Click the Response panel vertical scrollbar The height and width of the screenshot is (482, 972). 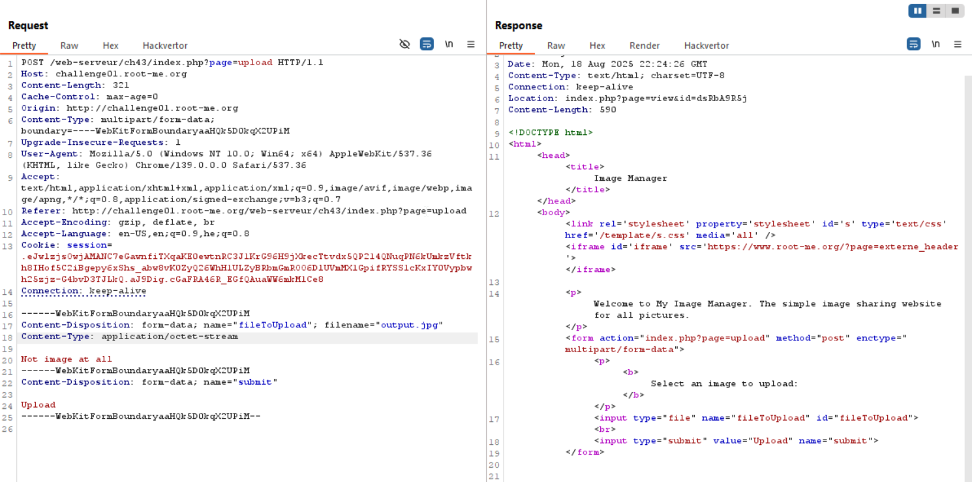(967, 261)
